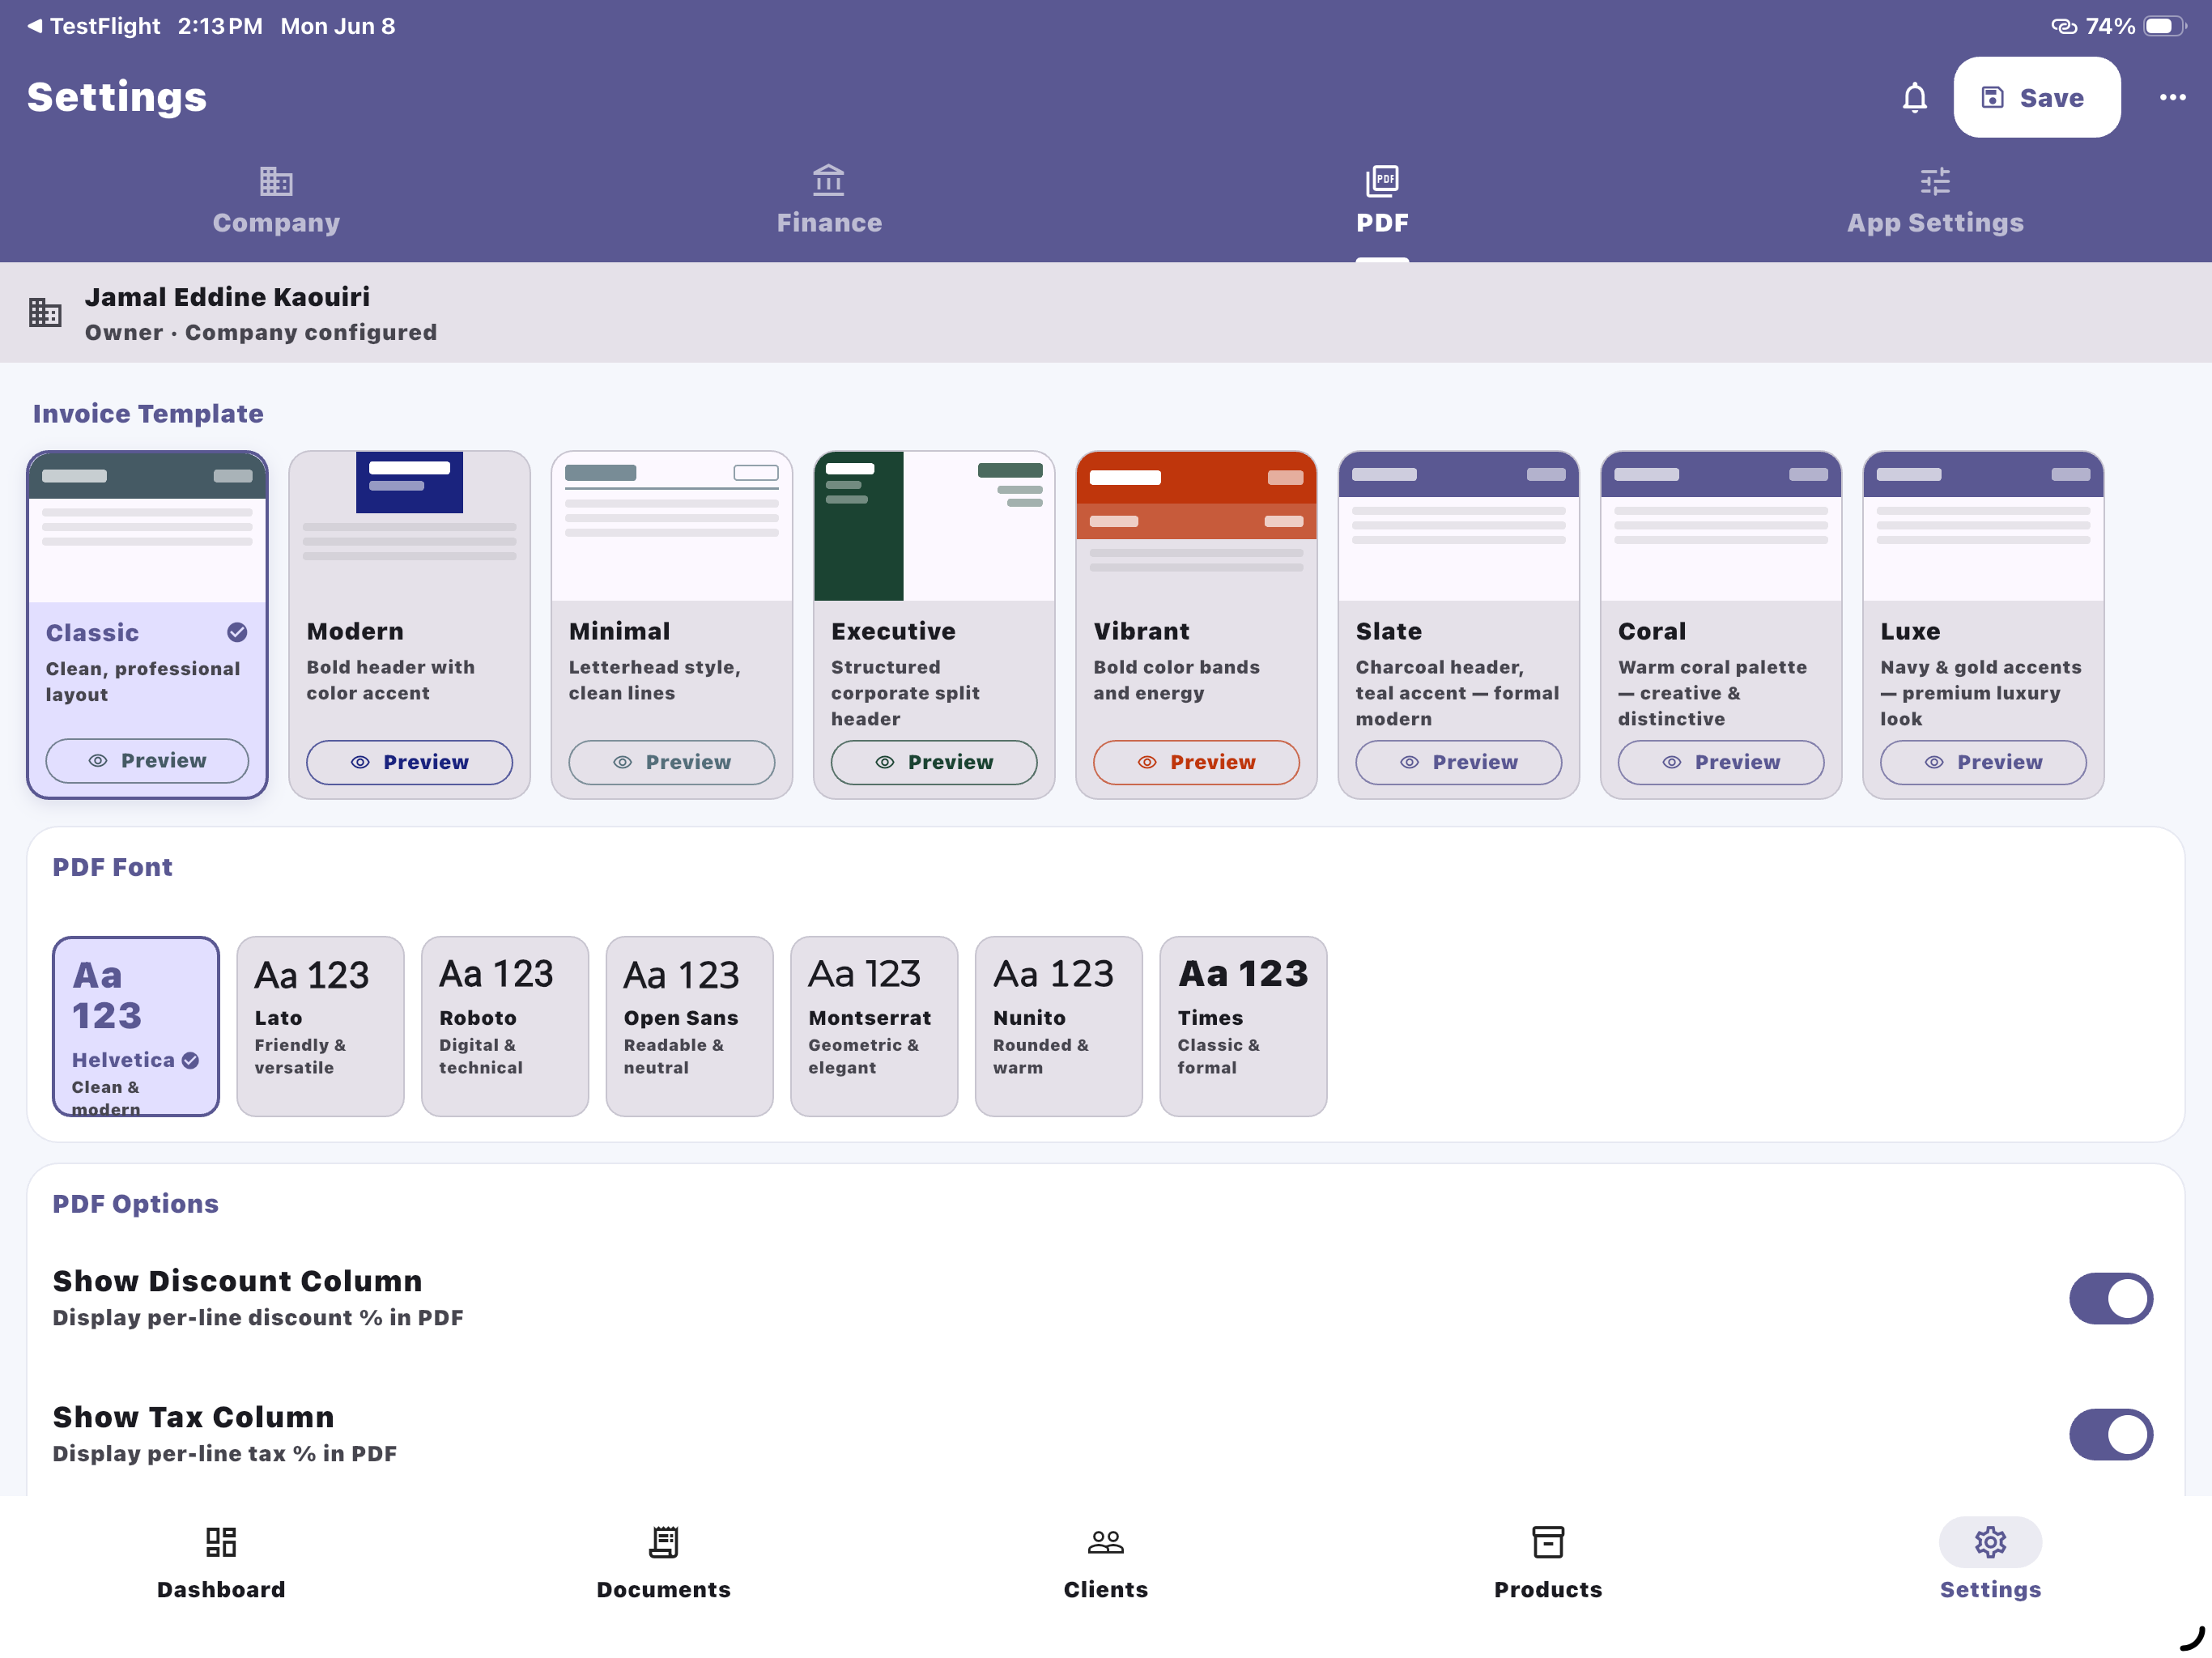Preview the Luxe template
The image size is (2212, 1658).
pyautogui.click(x=1982, y=762)
